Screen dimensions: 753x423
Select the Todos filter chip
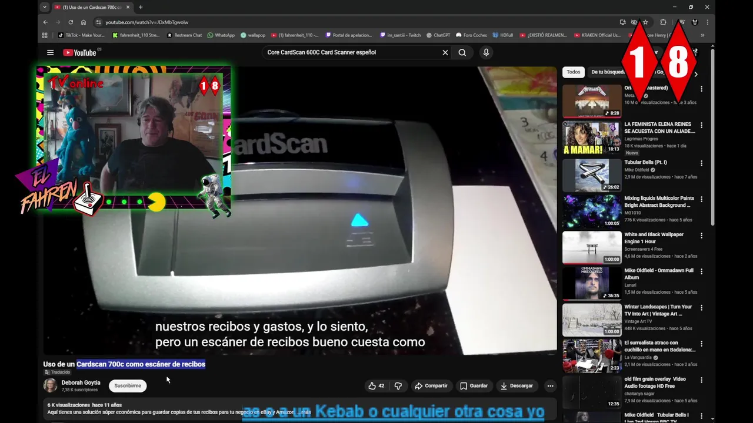click(x=574, y=72)
